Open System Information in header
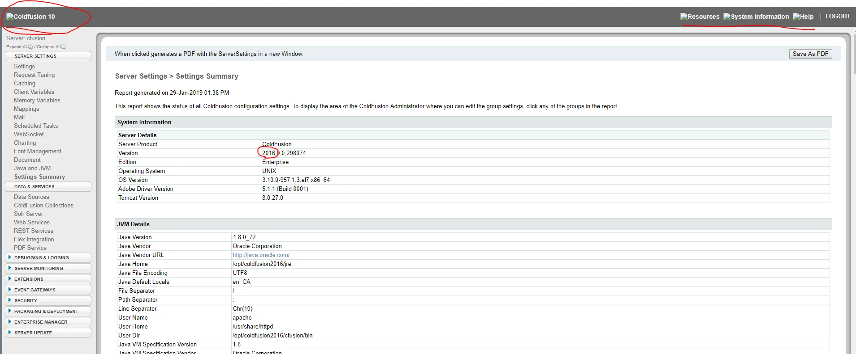Screen dimensions: 856x354 click(756, 17)
